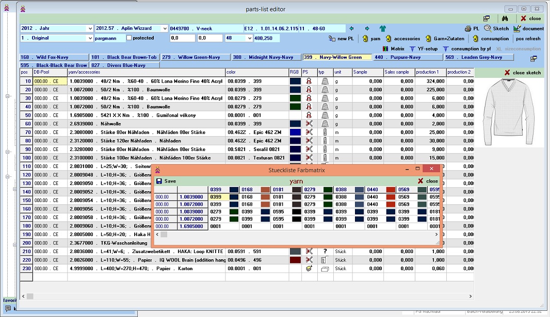
Task: Expand the Aplin Wizzard collection dropdown
Action: (165, 28)
